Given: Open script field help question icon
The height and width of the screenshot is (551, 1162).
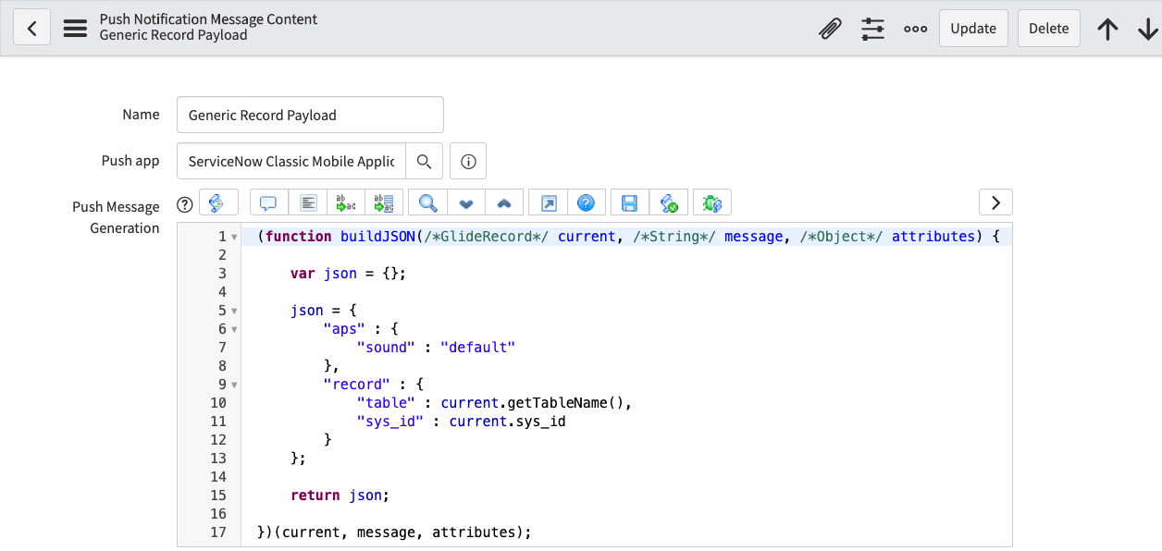Looking at the screenshot, I should 184,204.
